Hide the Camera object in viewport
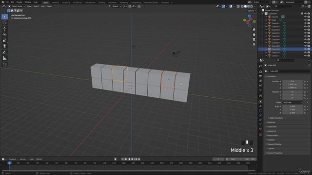Viewport: 312px width, 175px height. (x=305, y=17)
